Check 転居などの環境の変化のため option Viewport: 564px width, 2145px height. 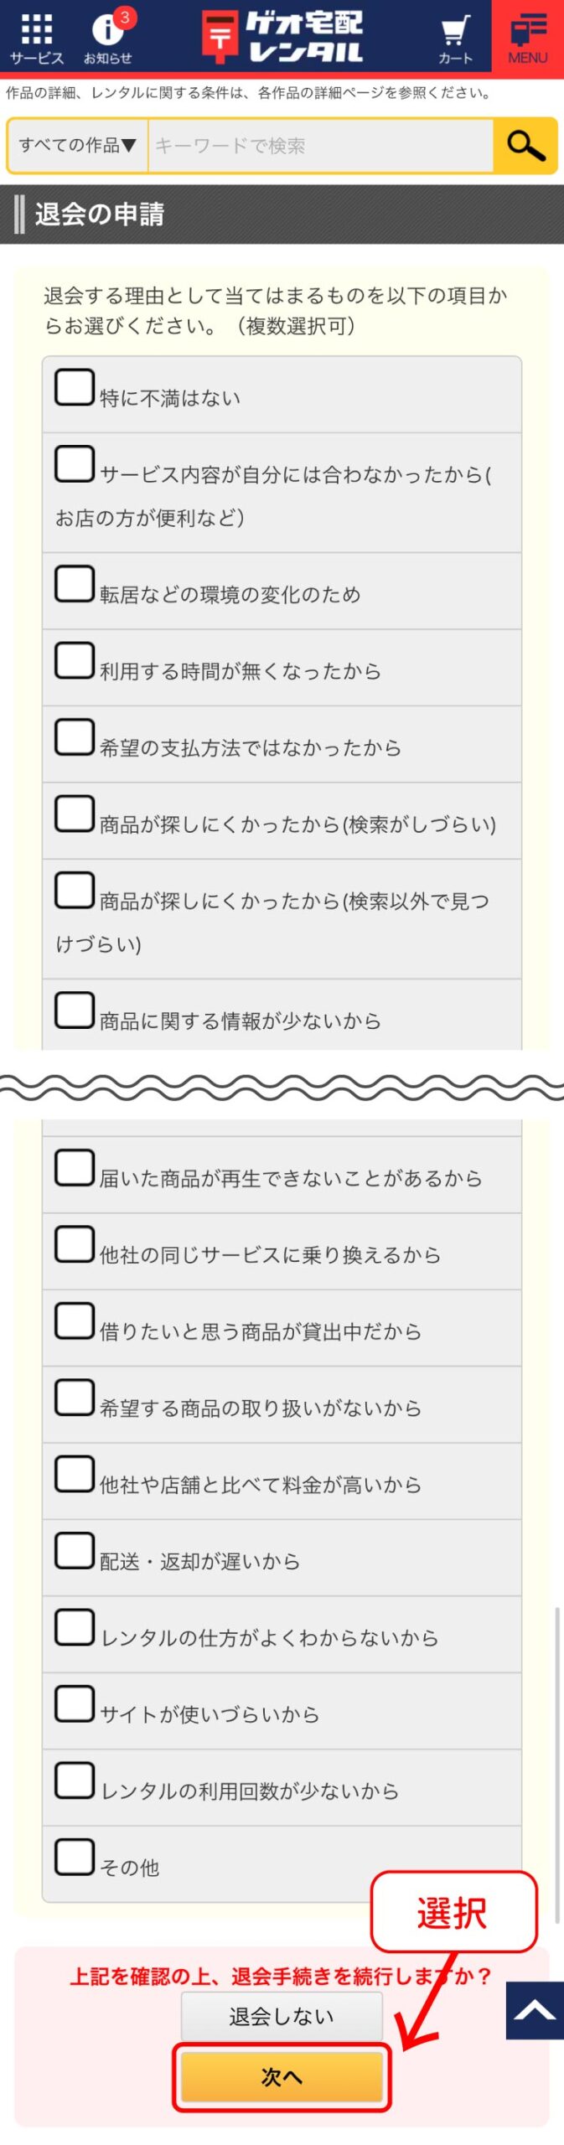point(75,584)
